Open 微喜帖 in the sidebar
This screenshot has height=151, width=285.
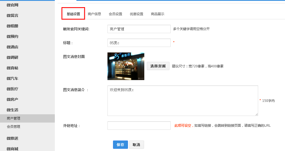click(12, 68)
